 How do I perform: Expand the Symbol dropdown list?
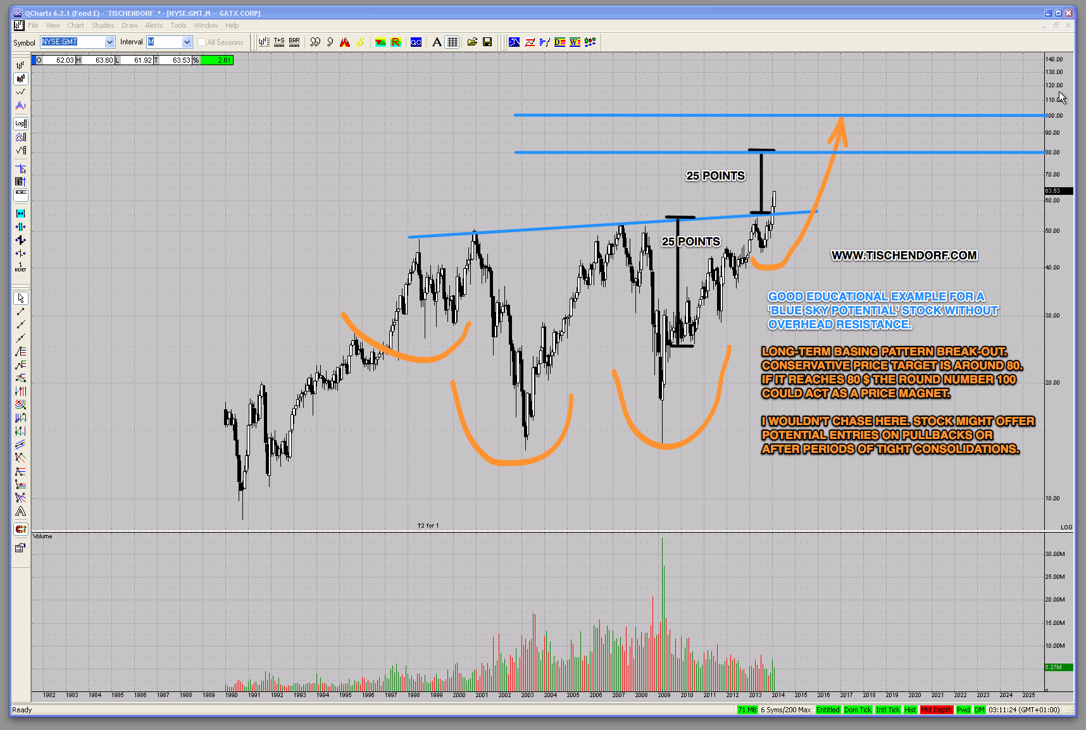(109, 42)
